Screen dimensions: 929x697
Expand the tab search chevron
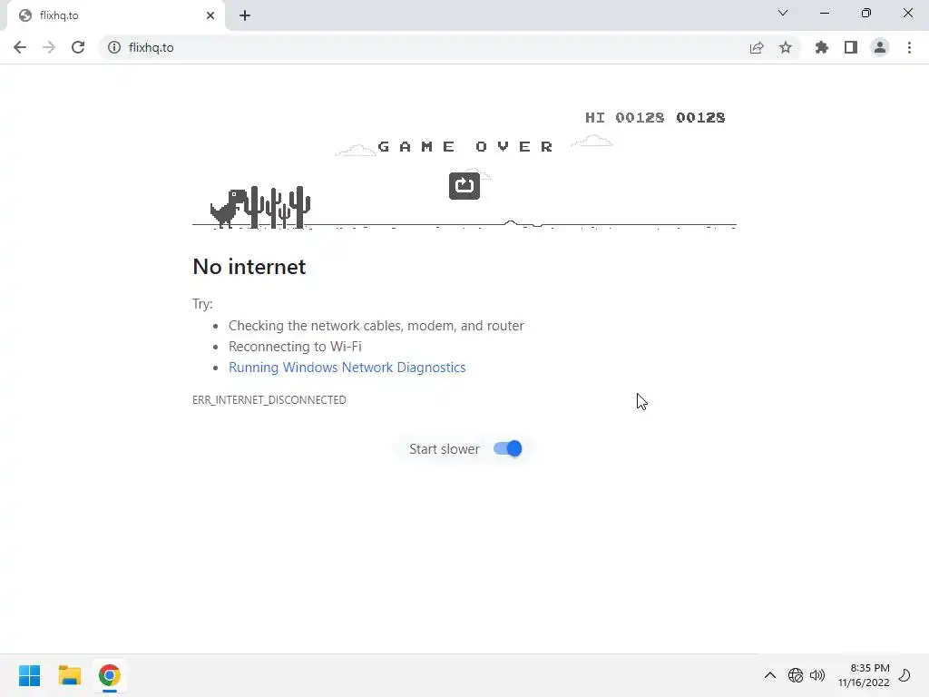click(783, 13)
